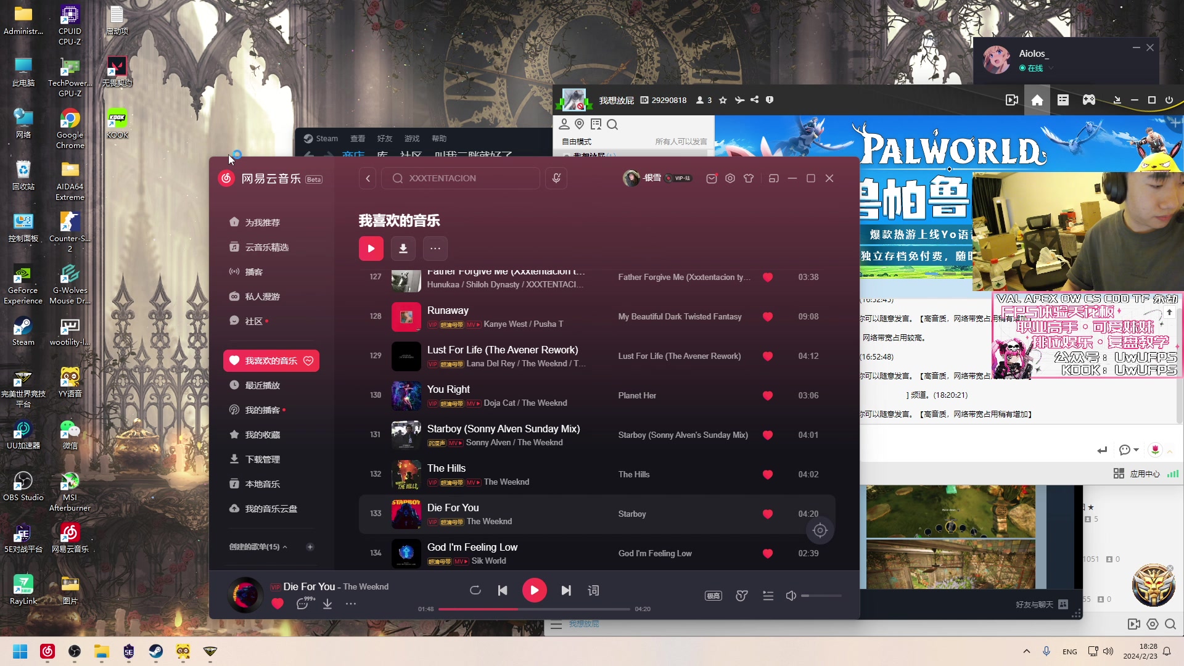1184x666 pixels.
Task: Click the back arrow in NetEase Cloud Music
Action: [368, 179]
